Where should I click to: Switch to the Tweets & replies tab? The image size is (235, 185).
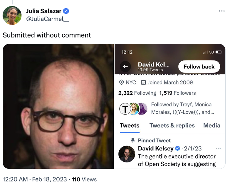[172, 125]
